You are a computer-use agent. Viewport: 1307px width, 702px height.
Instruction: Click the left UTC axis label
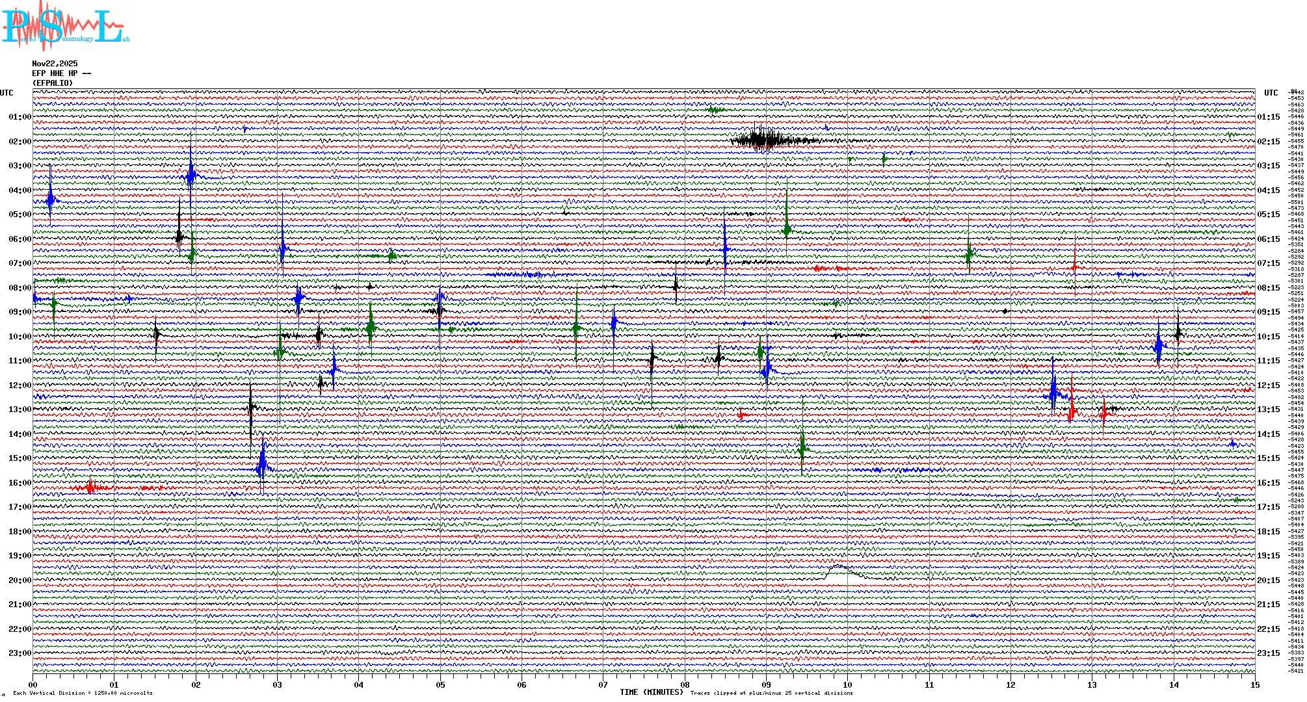(x=7, y=93)
